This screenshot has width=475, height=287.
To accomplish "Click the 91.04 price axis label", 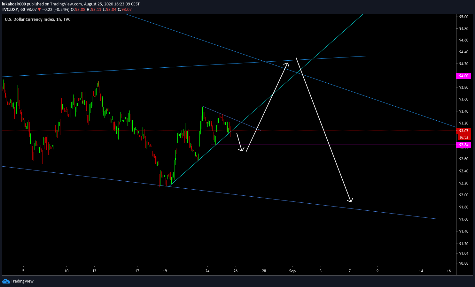I will pyautogui.click(x=464, y=253).
